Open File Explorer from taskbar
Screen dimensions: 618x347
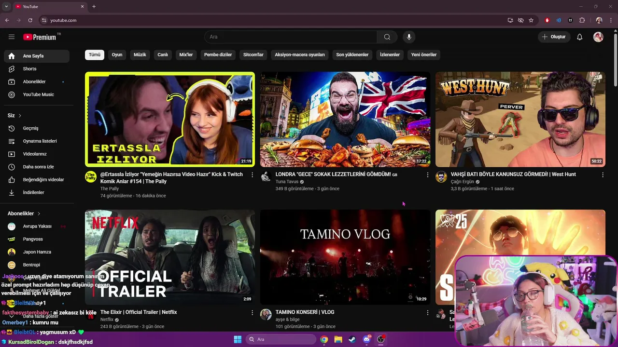[338, 339]
